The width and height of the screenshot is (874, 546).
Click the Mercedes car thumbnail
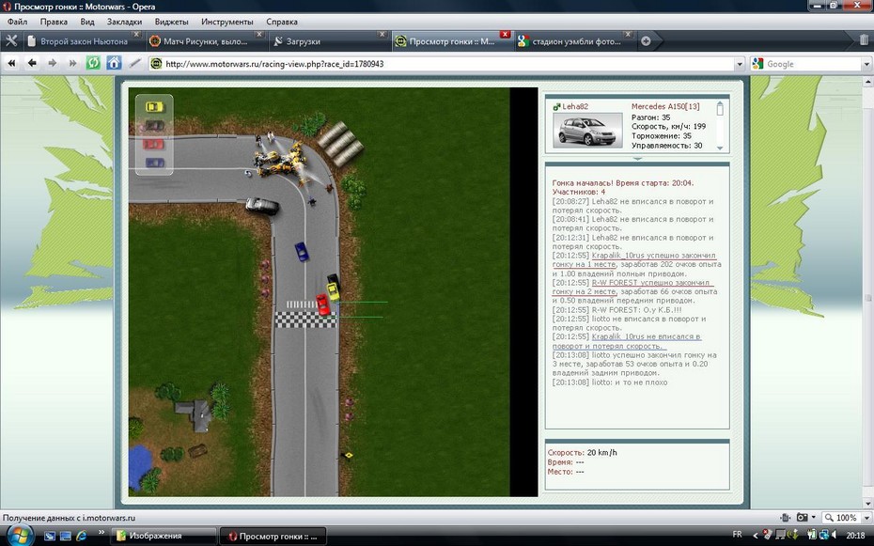[587, 130]
